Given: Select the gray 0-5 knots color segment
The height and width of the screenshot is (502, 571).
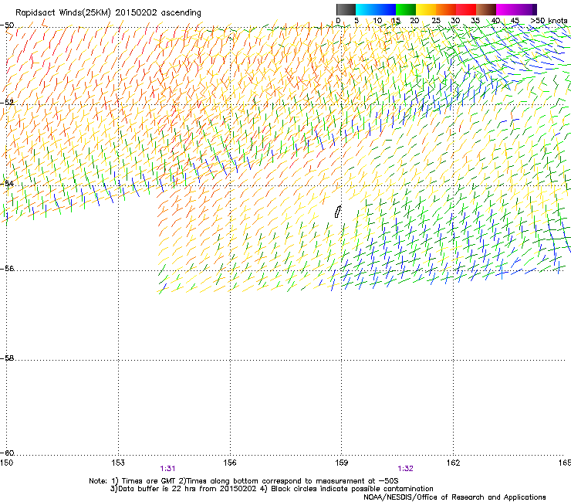Looking at the screenshot, I should tap(346, 9).
